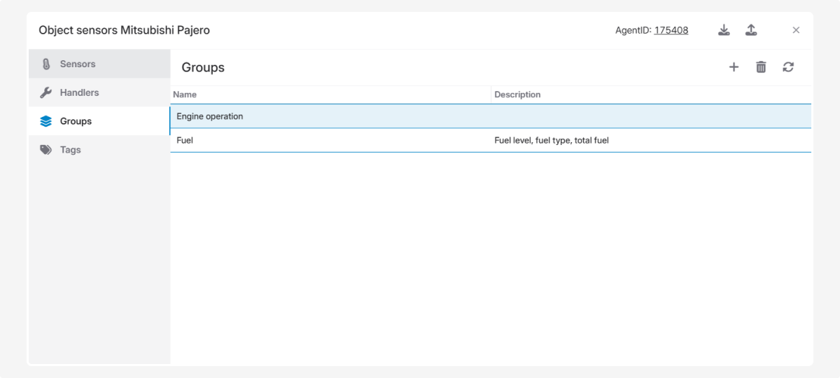Click the export (upload) icon in header
This screenshot has width=840, height=378.
pos(751,30)
